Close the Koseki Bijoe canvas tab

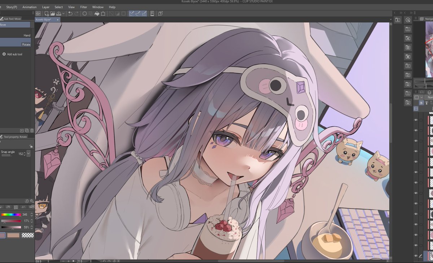(x=58, y=20)
